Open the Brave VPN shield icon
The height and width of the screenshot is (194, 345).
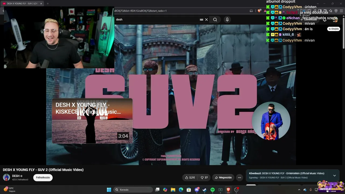(336, 11)
